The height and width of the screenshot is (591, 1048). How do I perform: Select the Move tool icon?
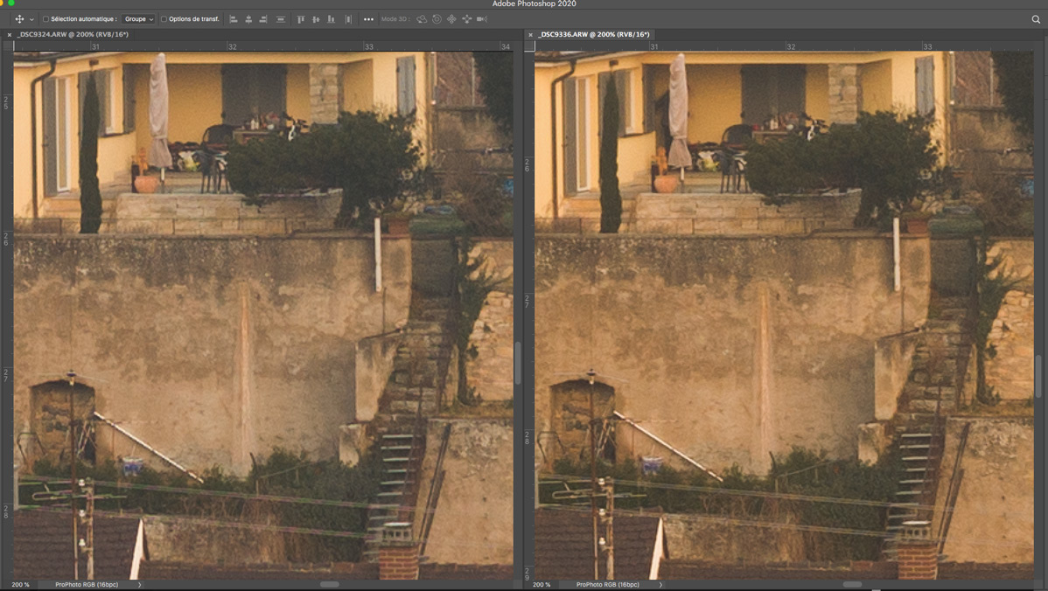coord(19,19)
